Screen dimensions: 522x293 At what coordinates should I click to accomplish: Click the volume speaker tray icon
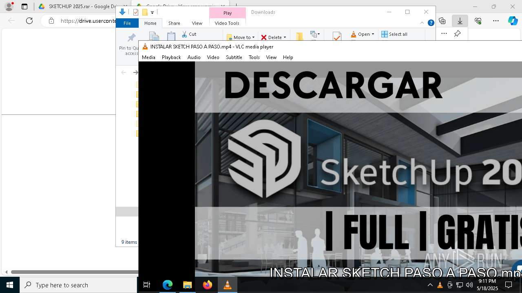tap(469, 285)
